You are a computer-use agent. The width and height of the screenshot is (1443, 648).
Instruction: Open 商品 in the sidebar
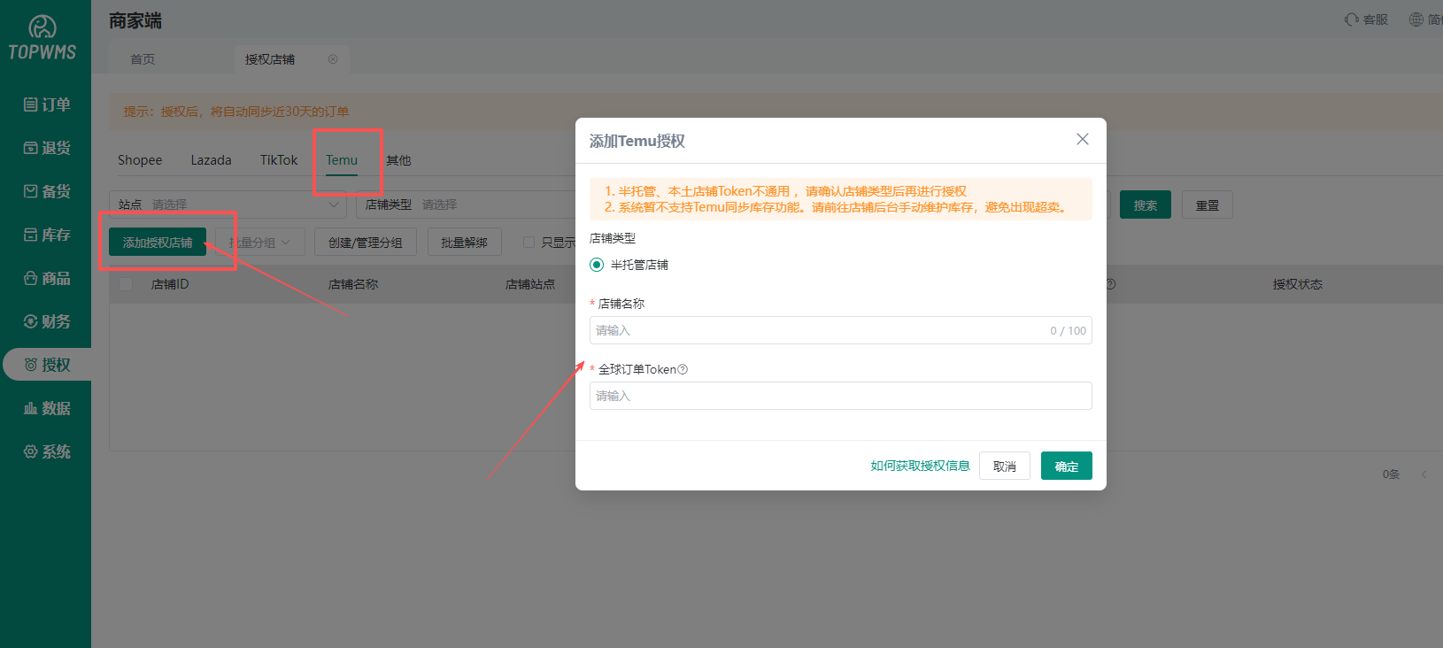tap(46, 278)
